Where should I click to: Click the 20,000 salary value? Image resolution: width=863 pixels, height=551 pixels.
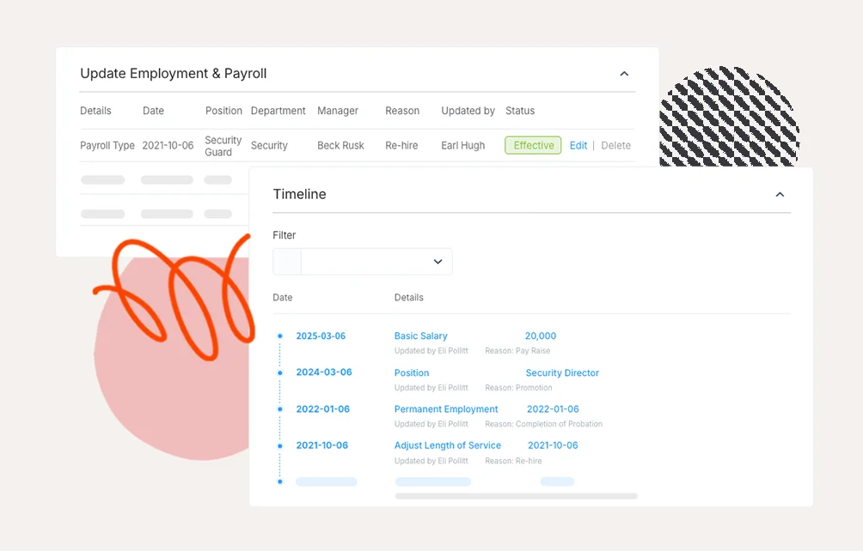point(541,336)
